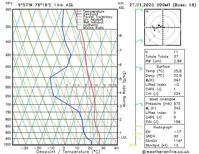The height and width of the screenshot is (154, 199).
Task: Click the Hodograph section header in table
Action: (163, 127)
